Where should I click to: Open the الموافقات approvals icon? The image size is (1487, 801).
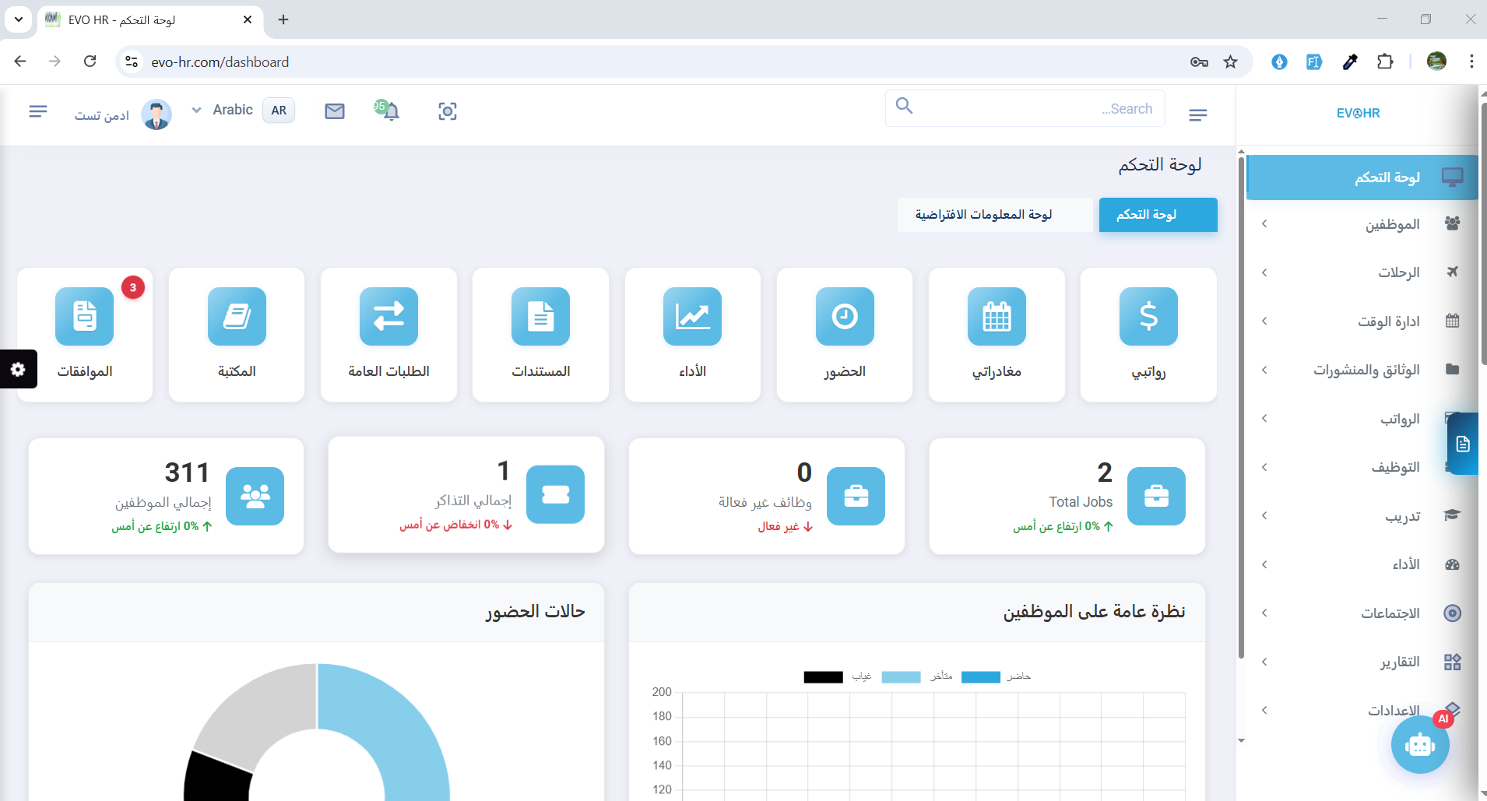(x=85, y=317)
